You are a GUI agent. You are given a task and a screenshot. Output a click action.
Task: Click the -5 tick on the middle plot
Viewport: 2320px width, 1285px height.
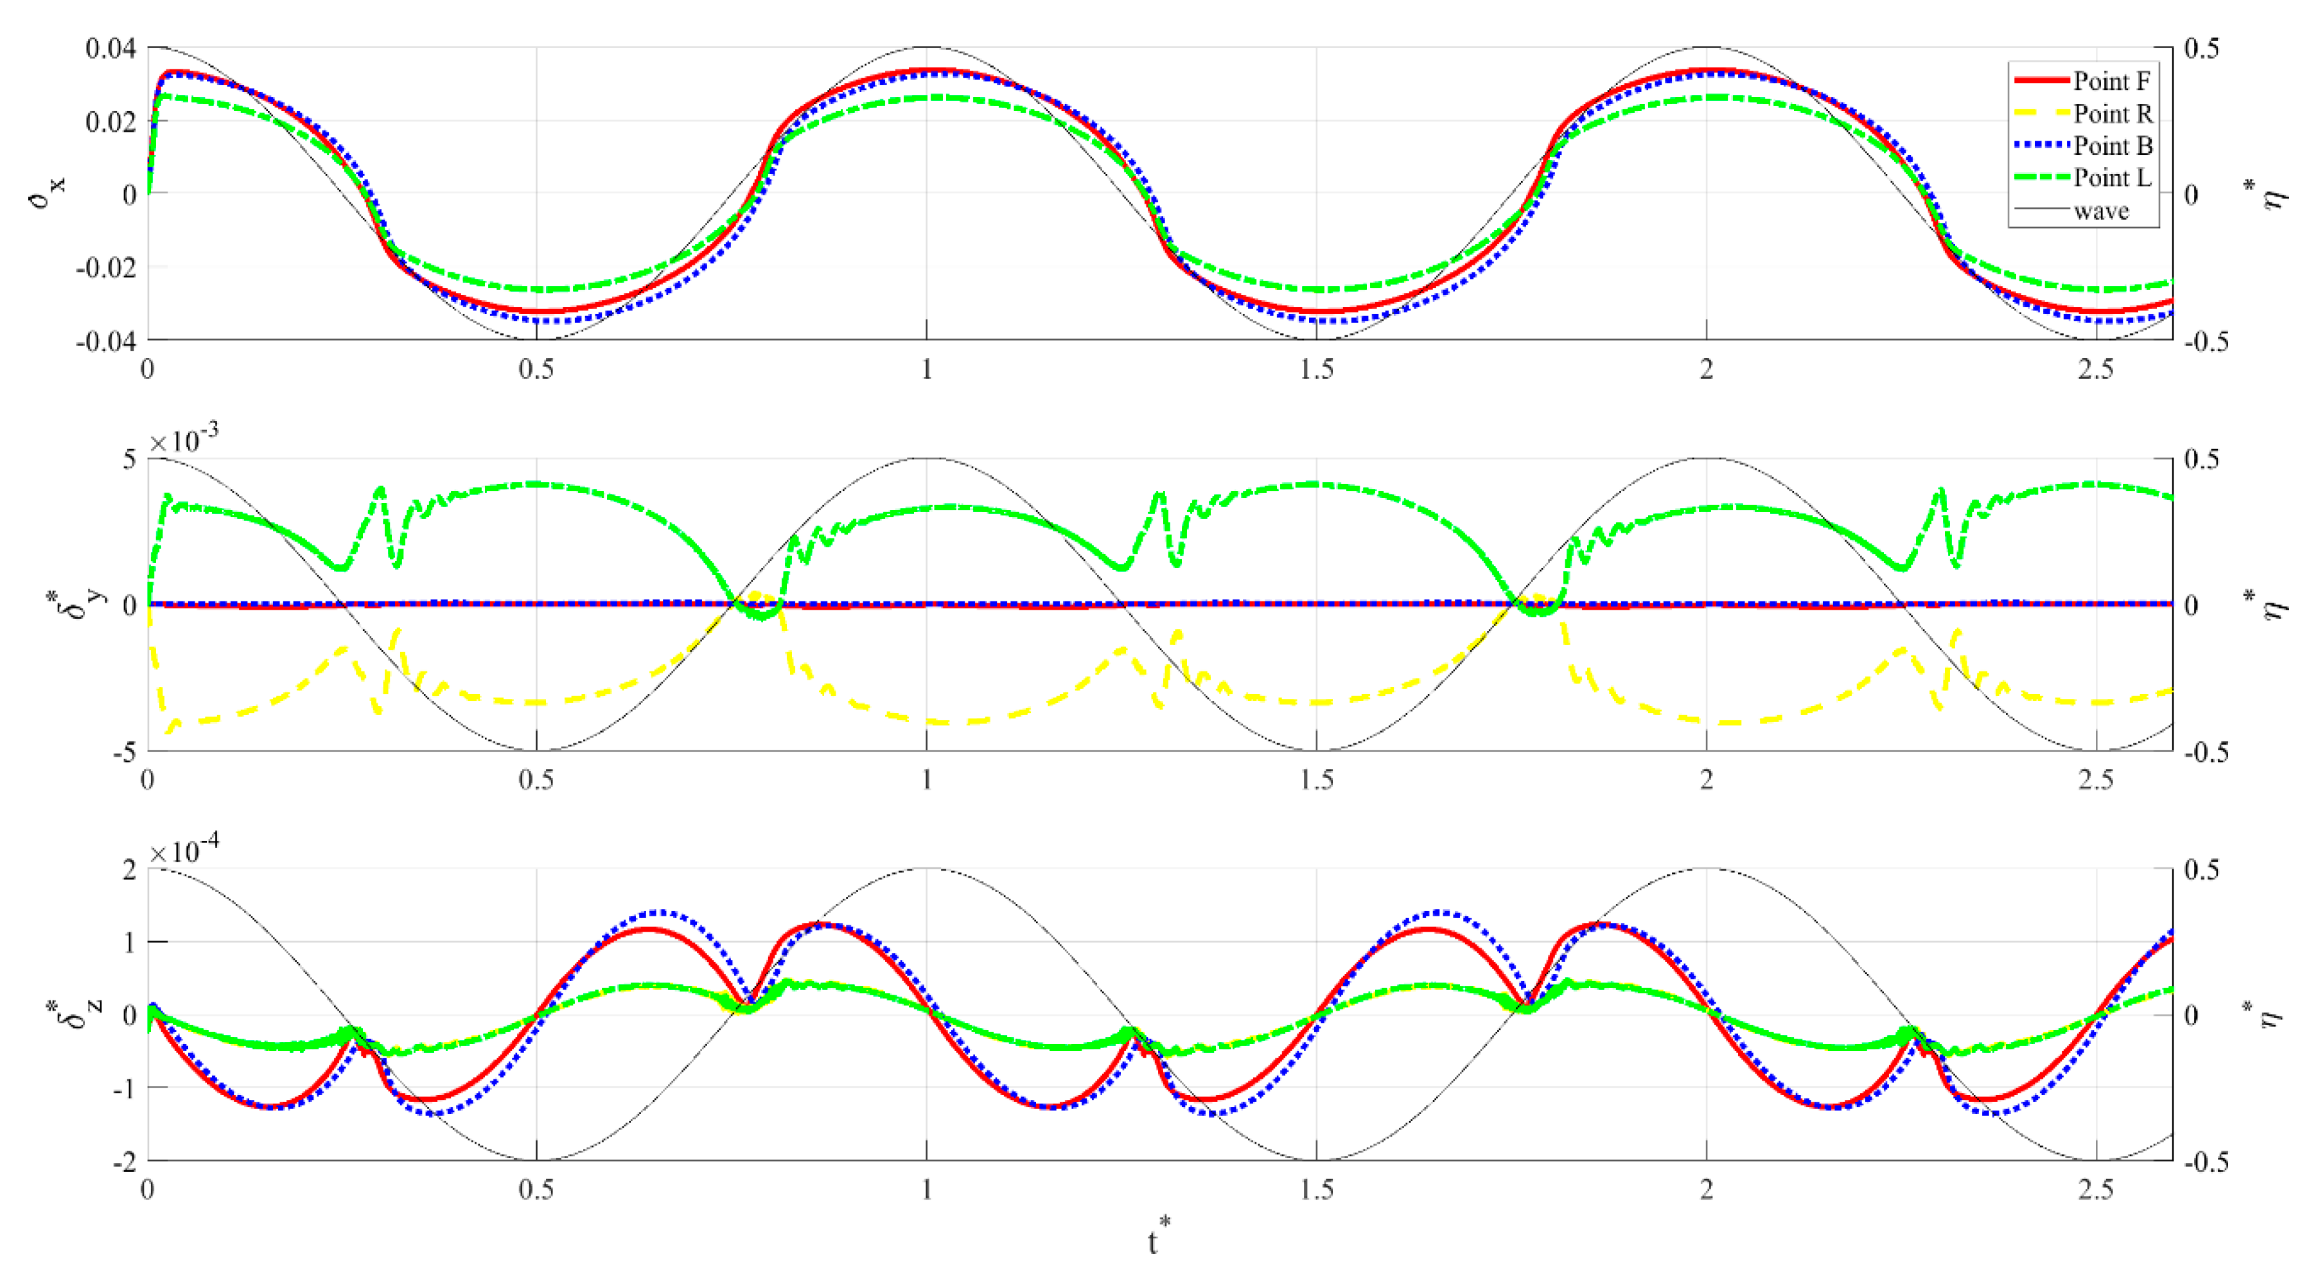[x=125, y=752]
